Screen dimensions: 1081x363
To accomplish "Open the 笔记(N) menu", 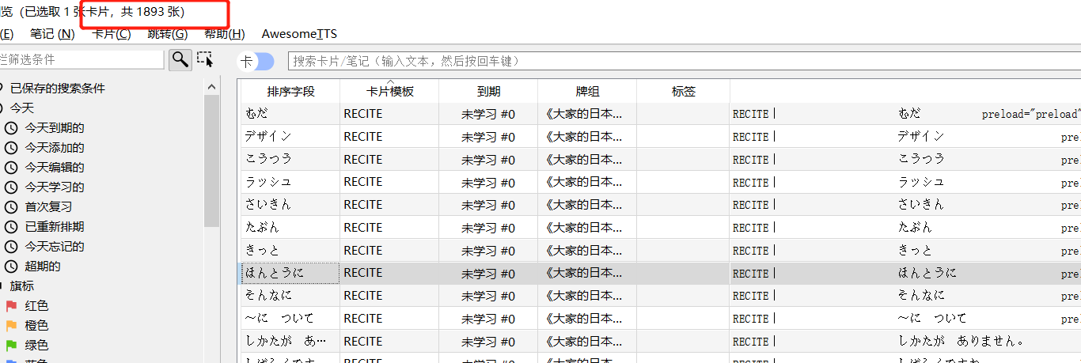I will click(x=52, y=34).
